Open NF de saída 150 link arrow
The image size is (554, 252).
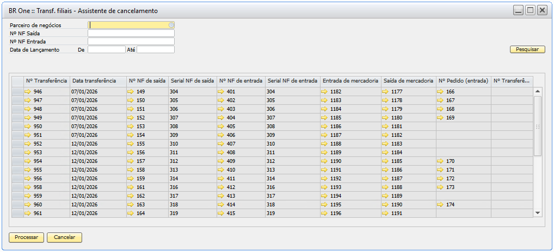[130, 100]
